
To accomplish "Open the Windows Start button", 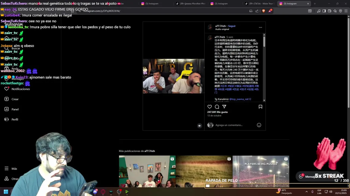I will (6, 192).
